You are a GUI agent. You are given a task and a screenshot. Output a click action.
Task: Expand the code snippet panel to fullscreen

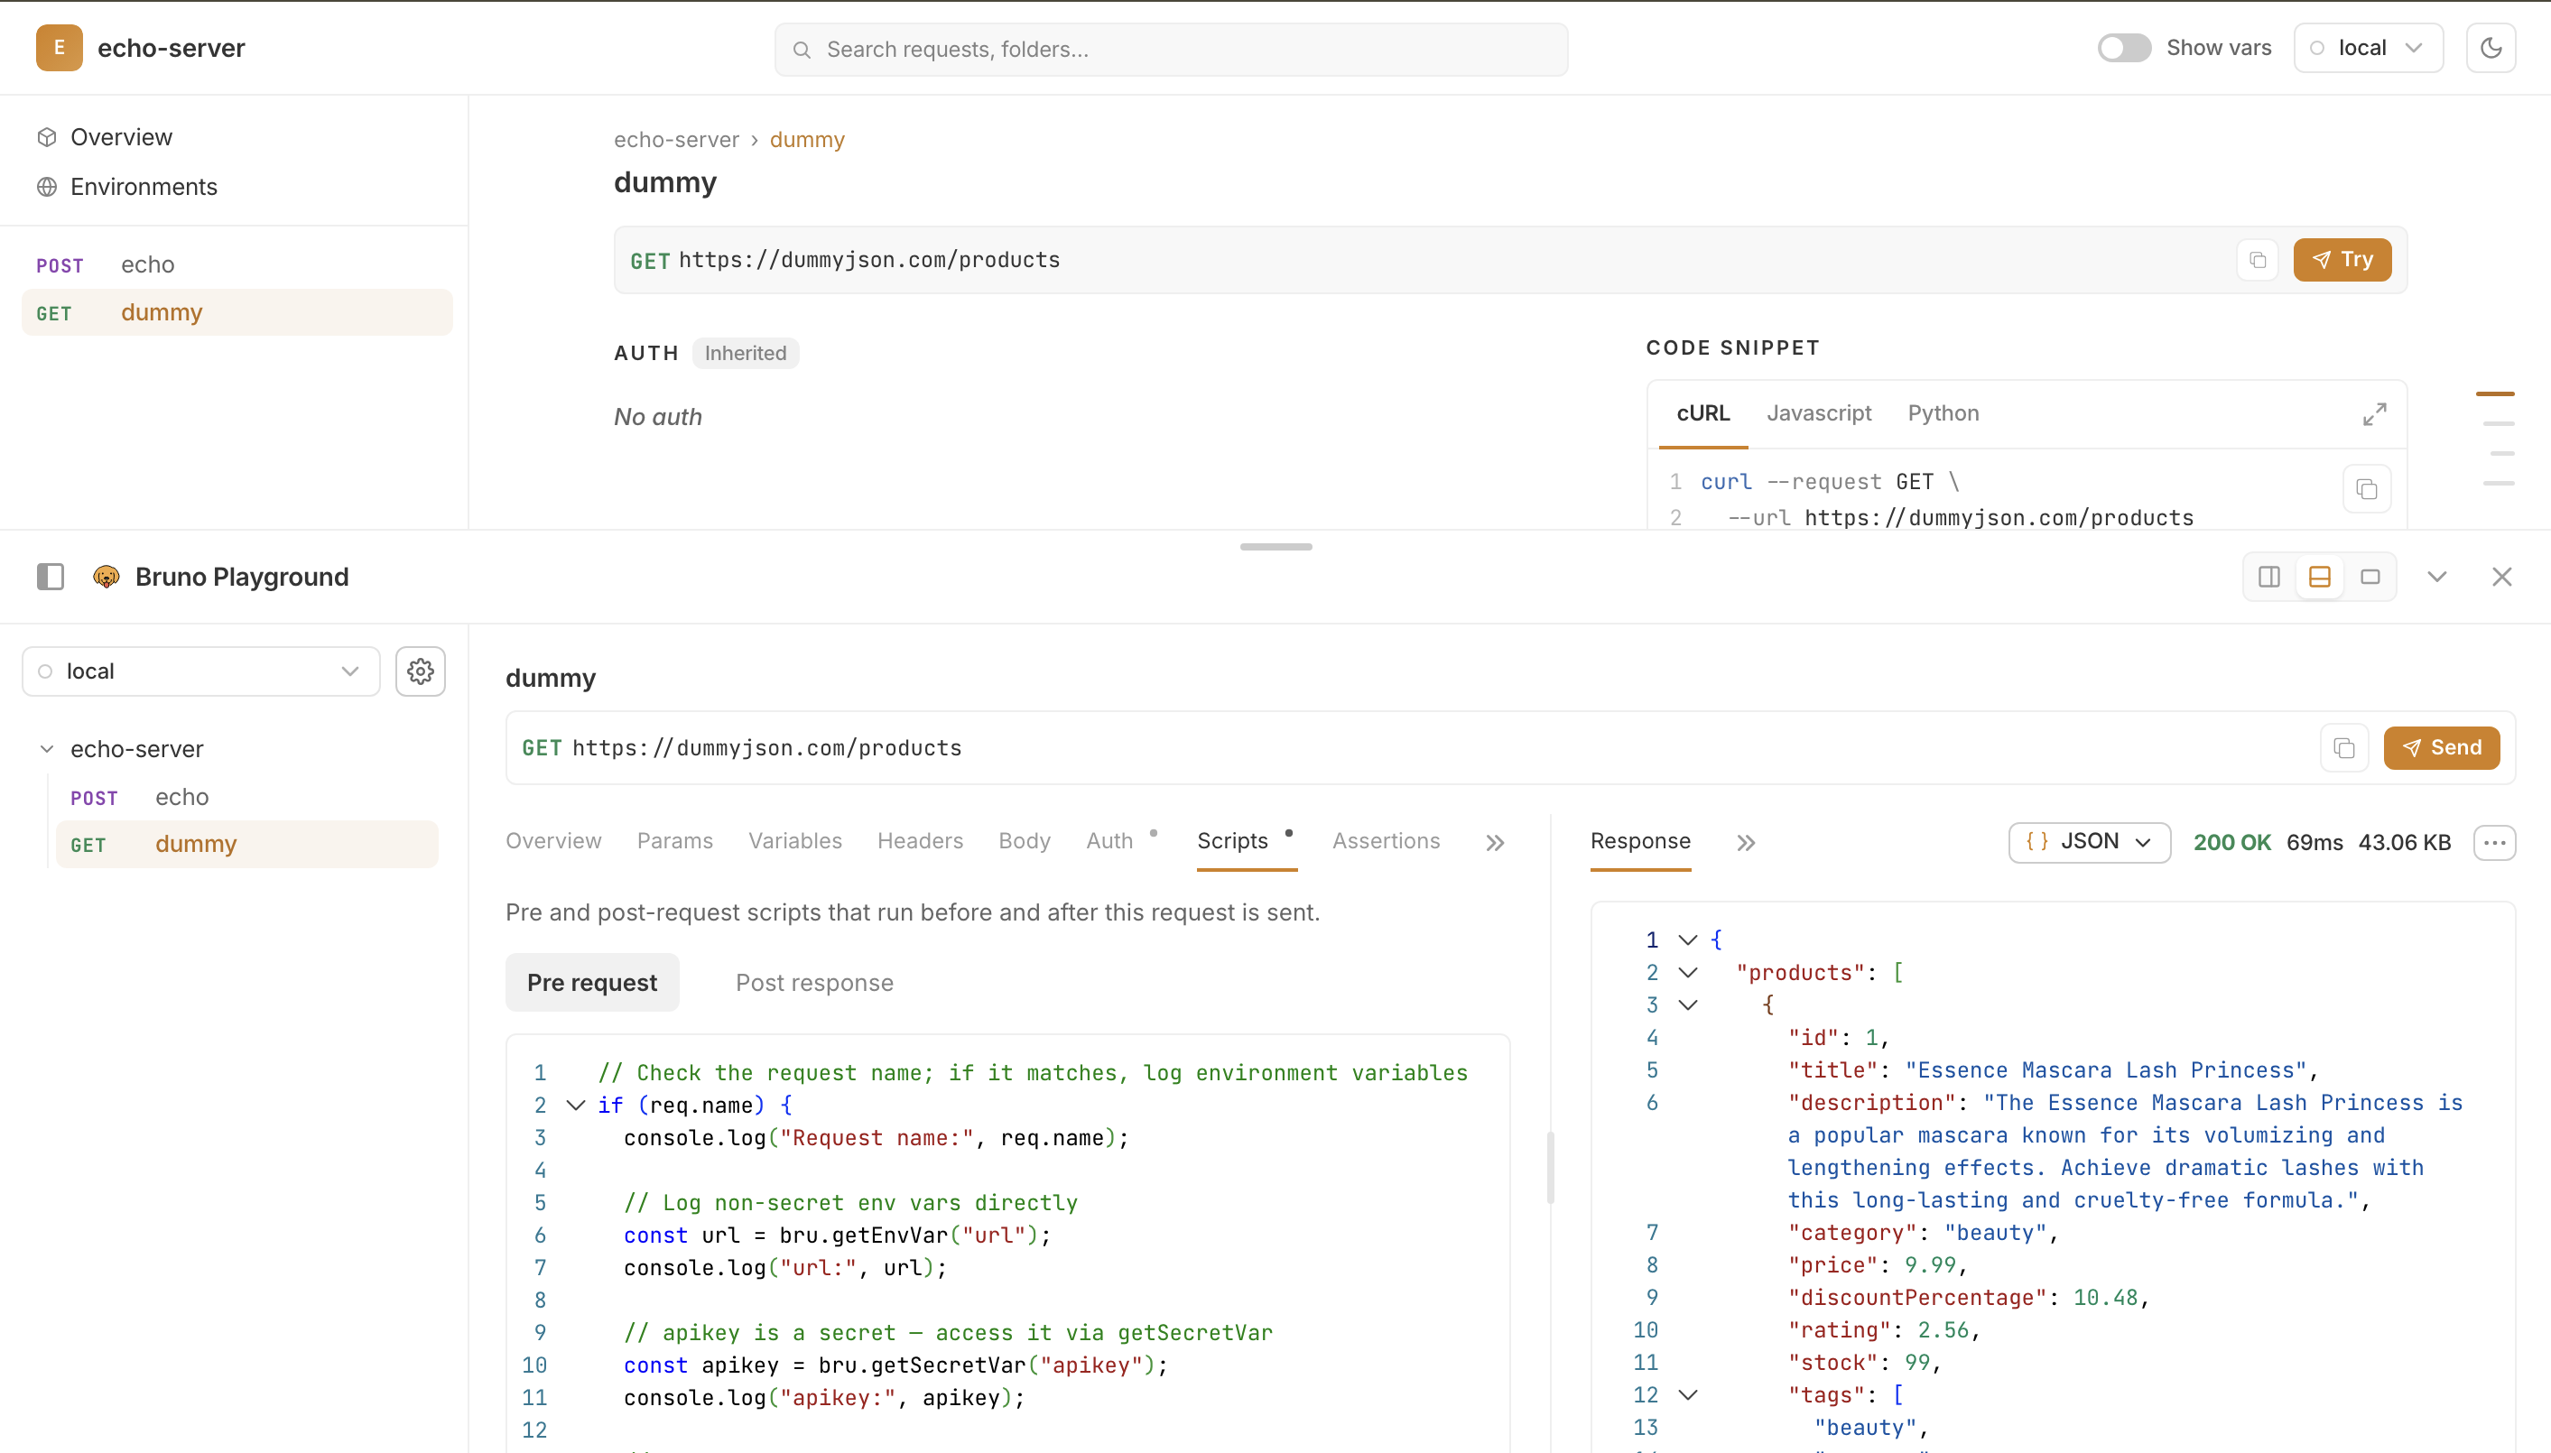tap(2374, 414)
